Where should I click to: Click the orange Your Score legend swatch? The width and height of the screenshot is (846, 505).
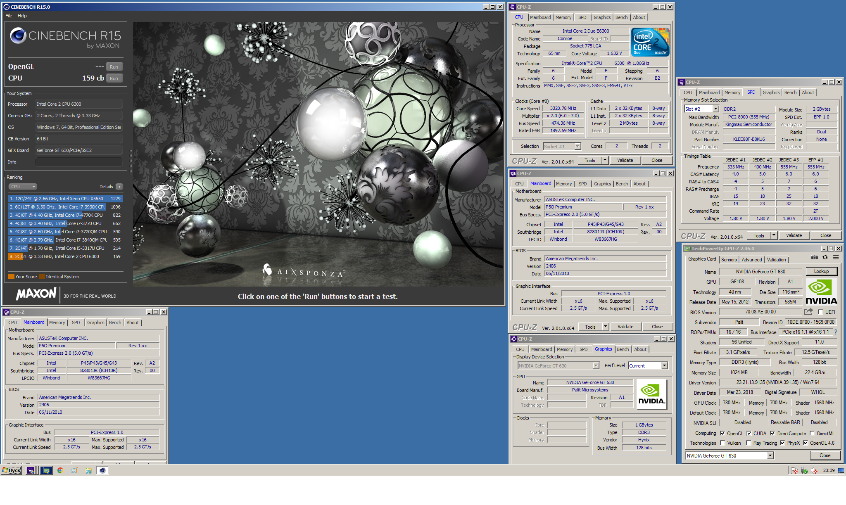click(11, 277)
